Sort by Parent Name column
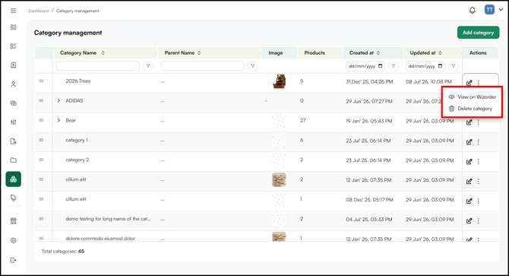This screenshot has height=276, width=509. 199,53
